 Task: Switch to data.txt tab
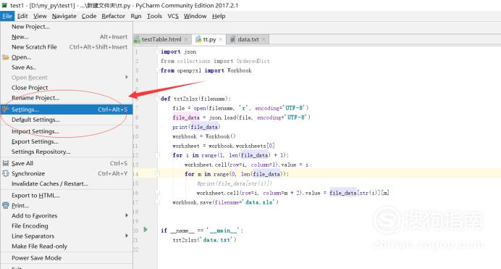click(x=248, y=39)
